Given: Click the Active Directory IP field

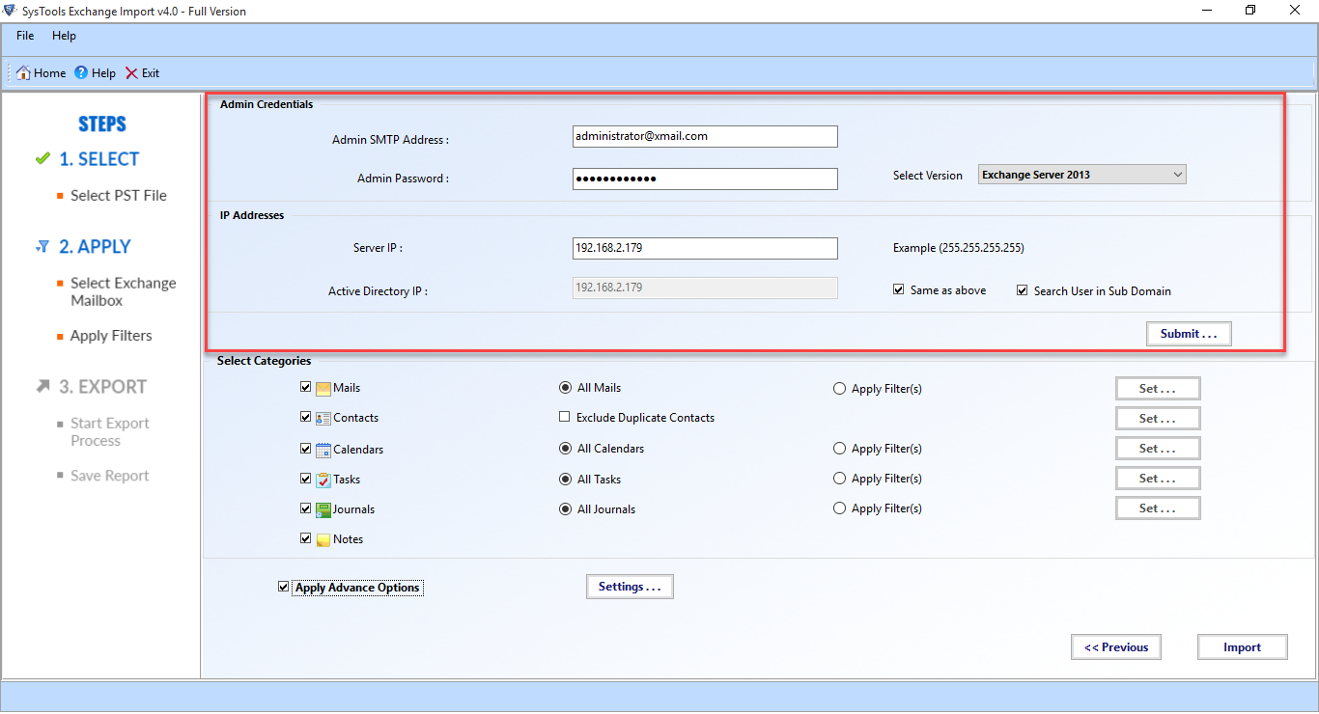Looking at the screenshot, I should pyautogui.click(x=705, y=288).
